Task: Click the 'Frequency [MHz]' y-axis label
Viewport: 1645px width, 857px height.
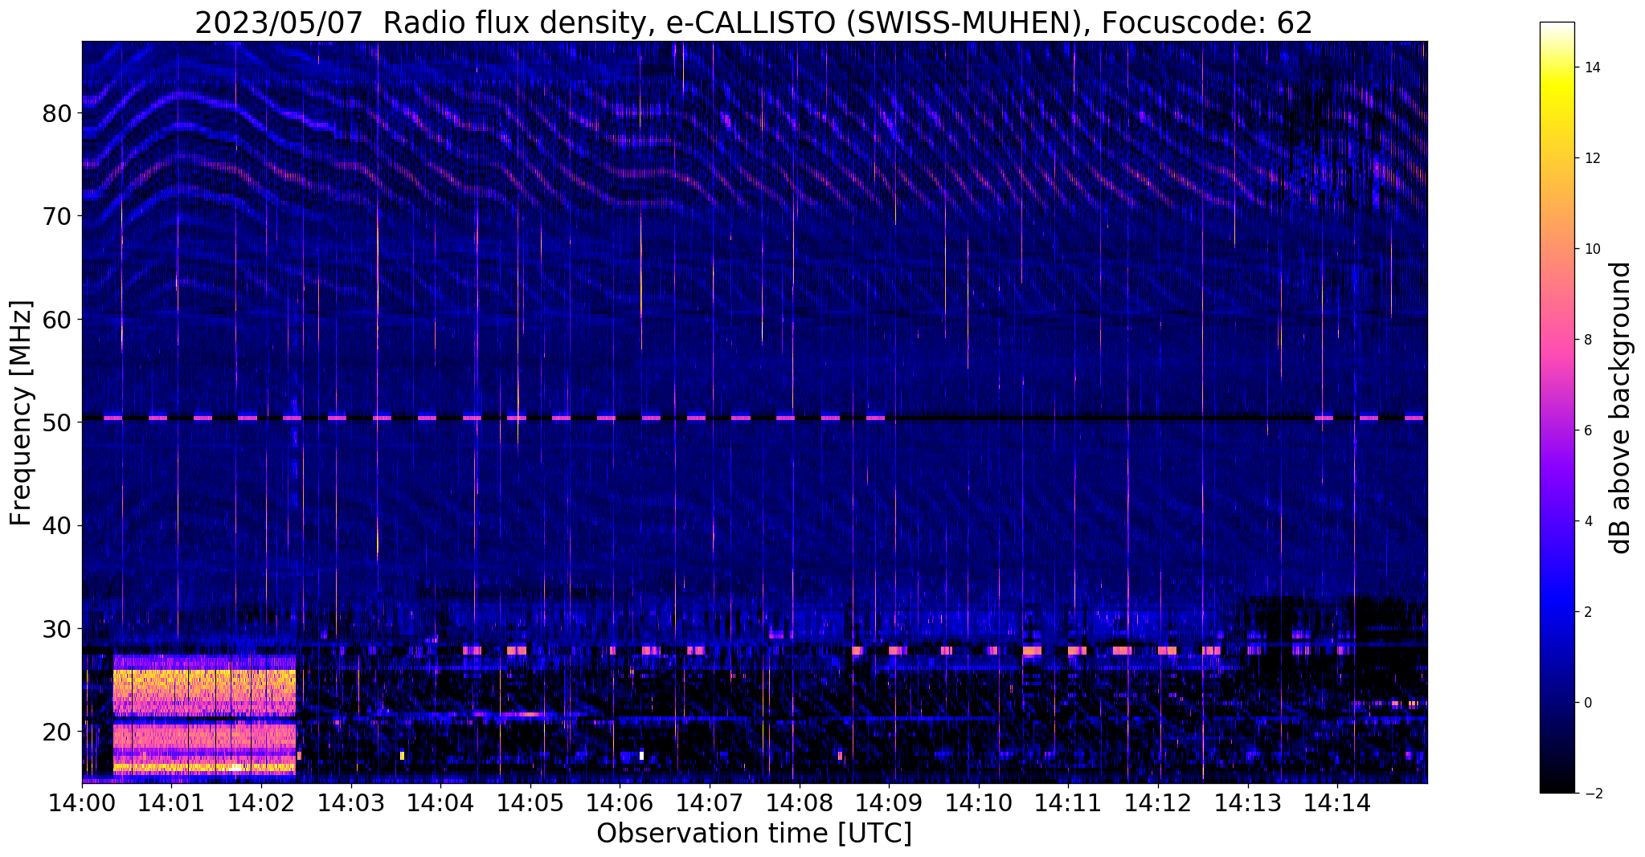Action: coord(21,412)
